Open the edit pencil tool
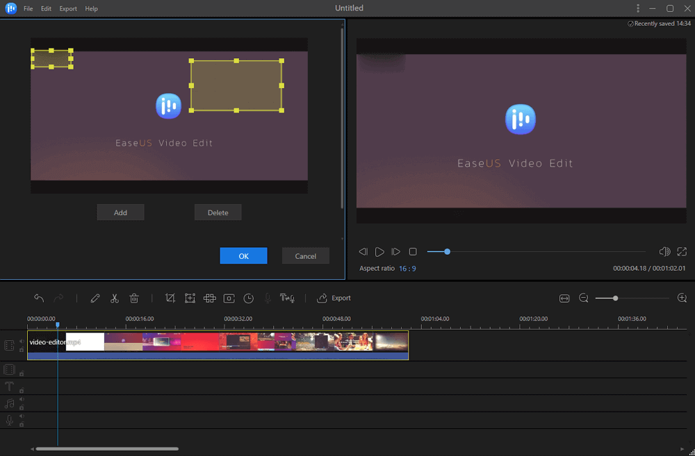This screenshot has width=695, height=456. tap(95, 298)
